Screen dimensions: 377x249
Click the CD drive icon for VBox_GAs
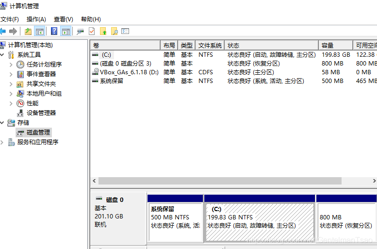96,72
